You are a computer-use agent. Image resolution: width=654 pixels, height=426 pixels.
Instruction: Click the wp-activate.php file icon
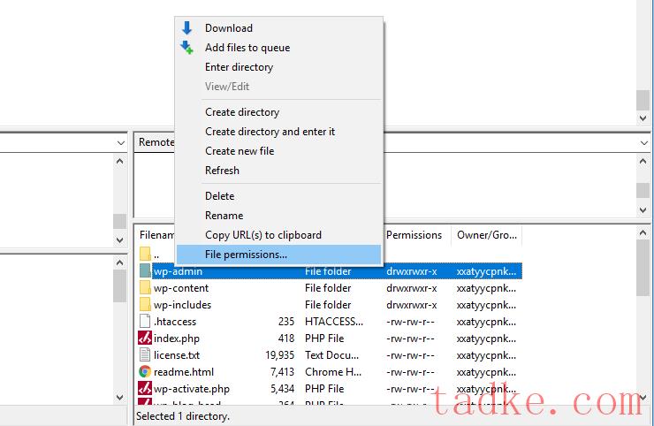pyautogui.click(x=145, y=389)
